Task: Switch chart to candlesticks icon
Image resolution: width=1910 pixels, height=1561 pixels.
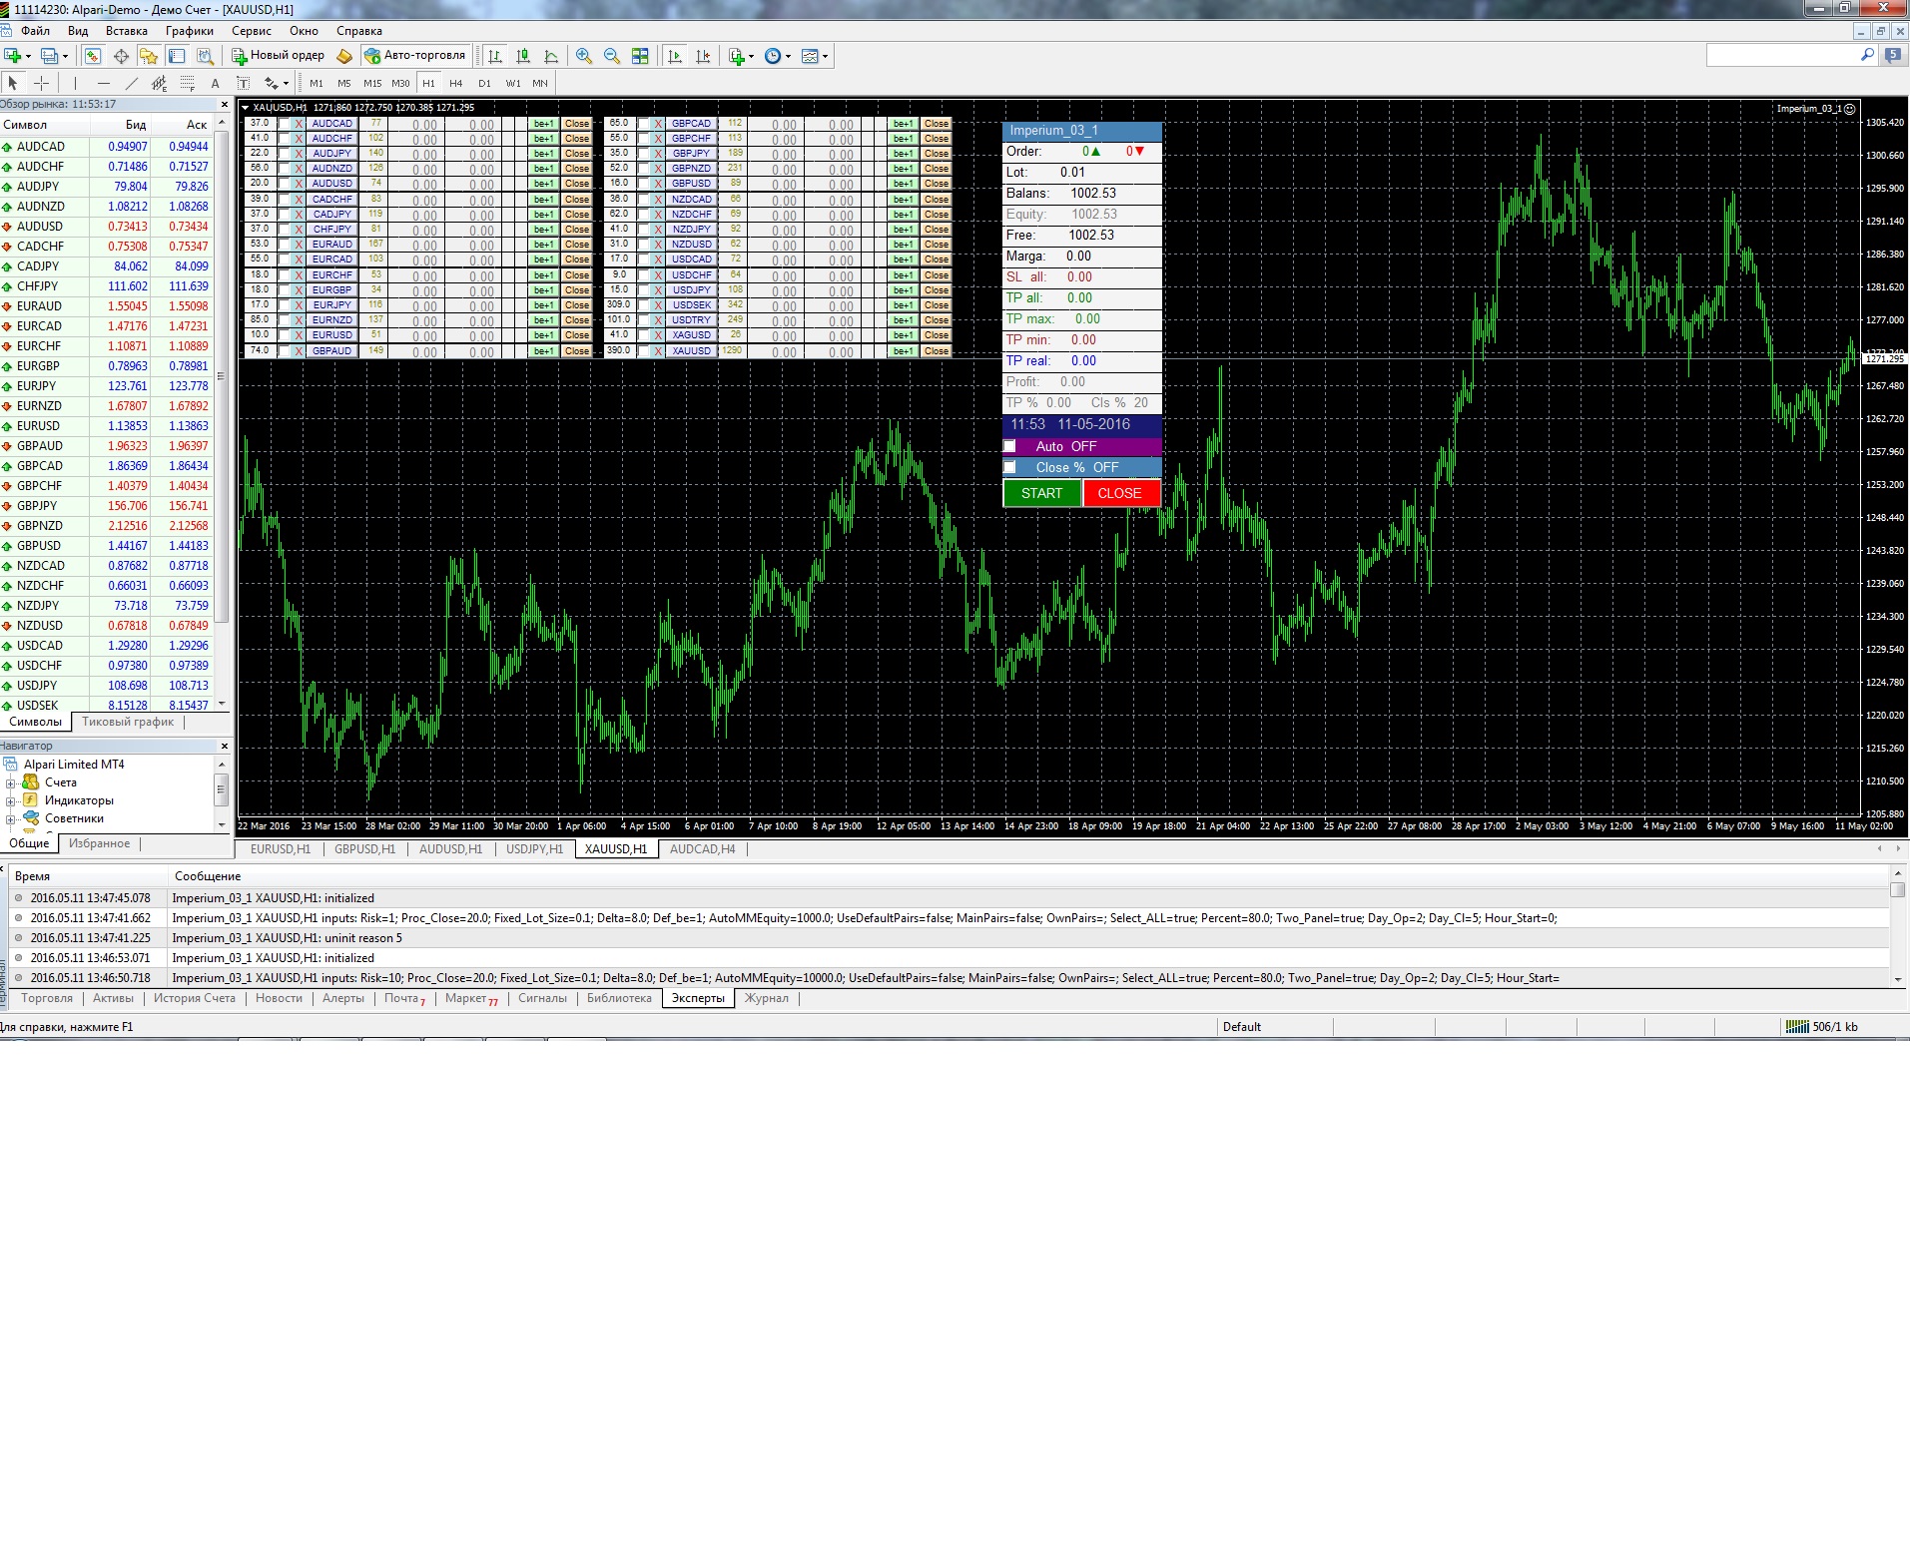Action: pyautogui.click(x=523, y=56)
